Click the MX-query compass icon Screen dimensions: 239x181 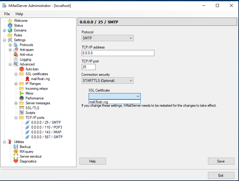16,152
